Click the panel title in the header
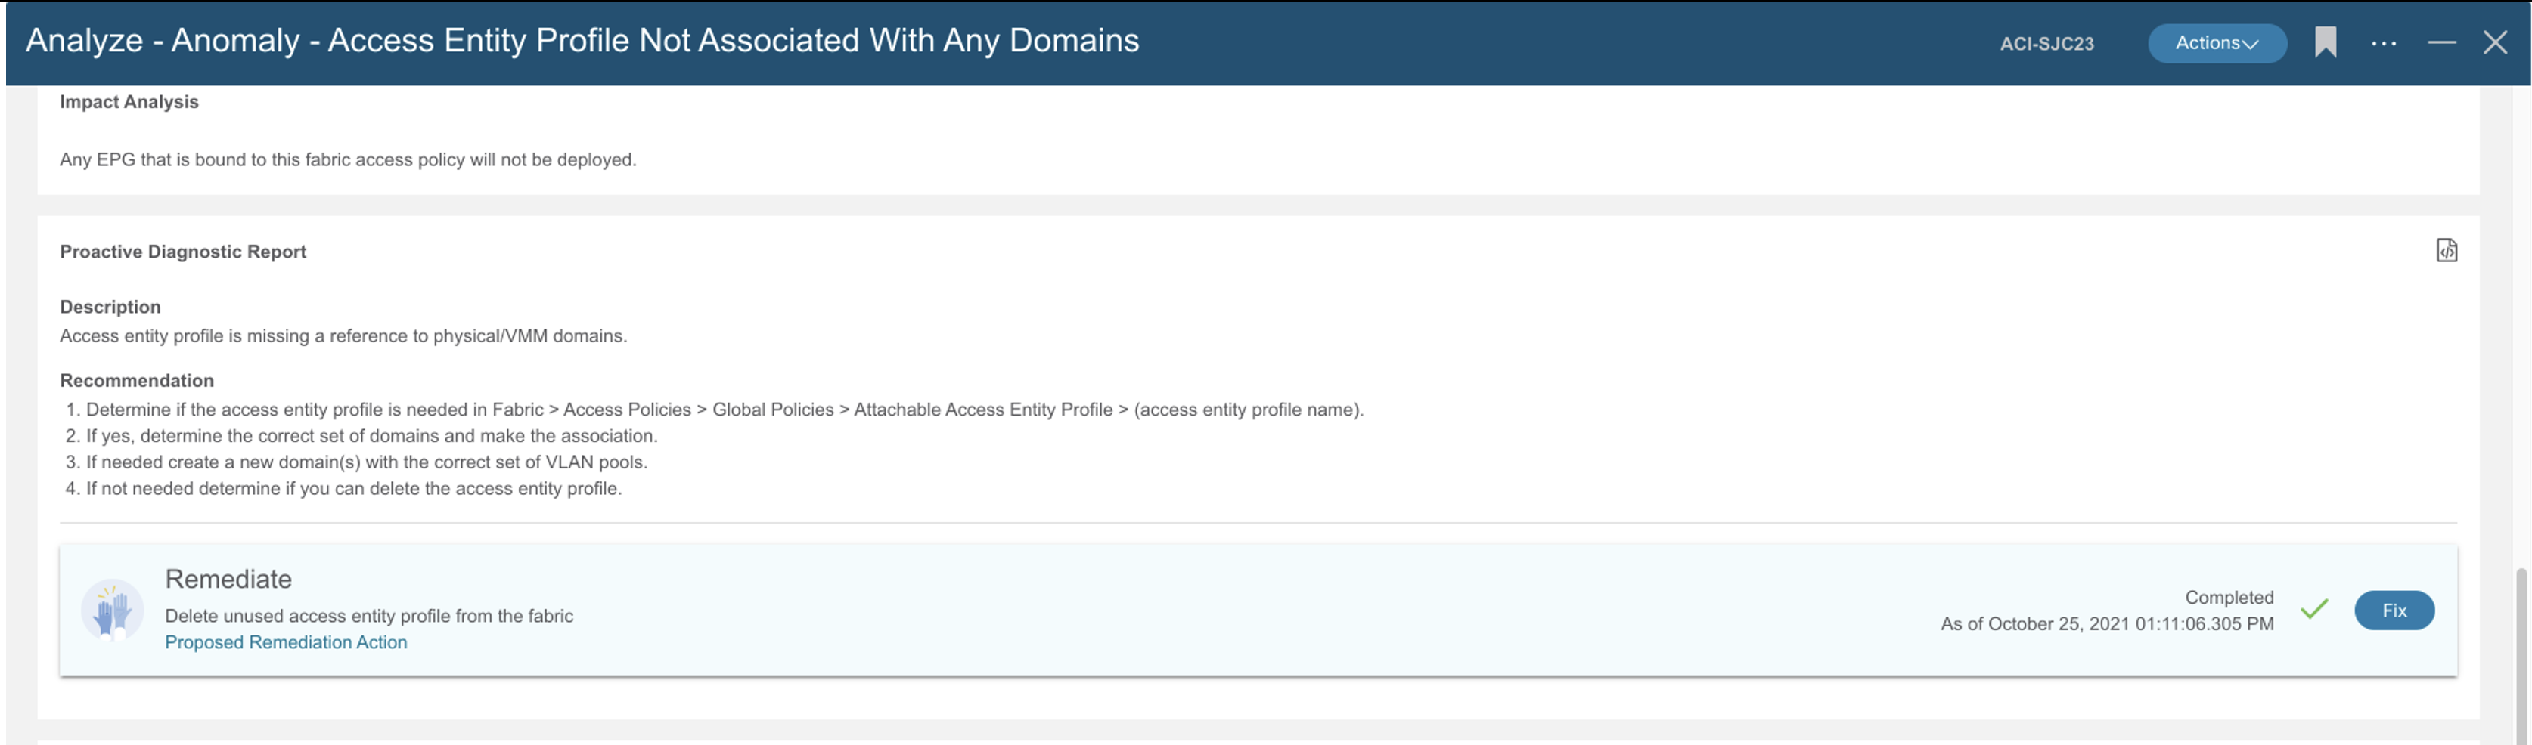The height and width of the screenshot is (745, 2532). 582,40
